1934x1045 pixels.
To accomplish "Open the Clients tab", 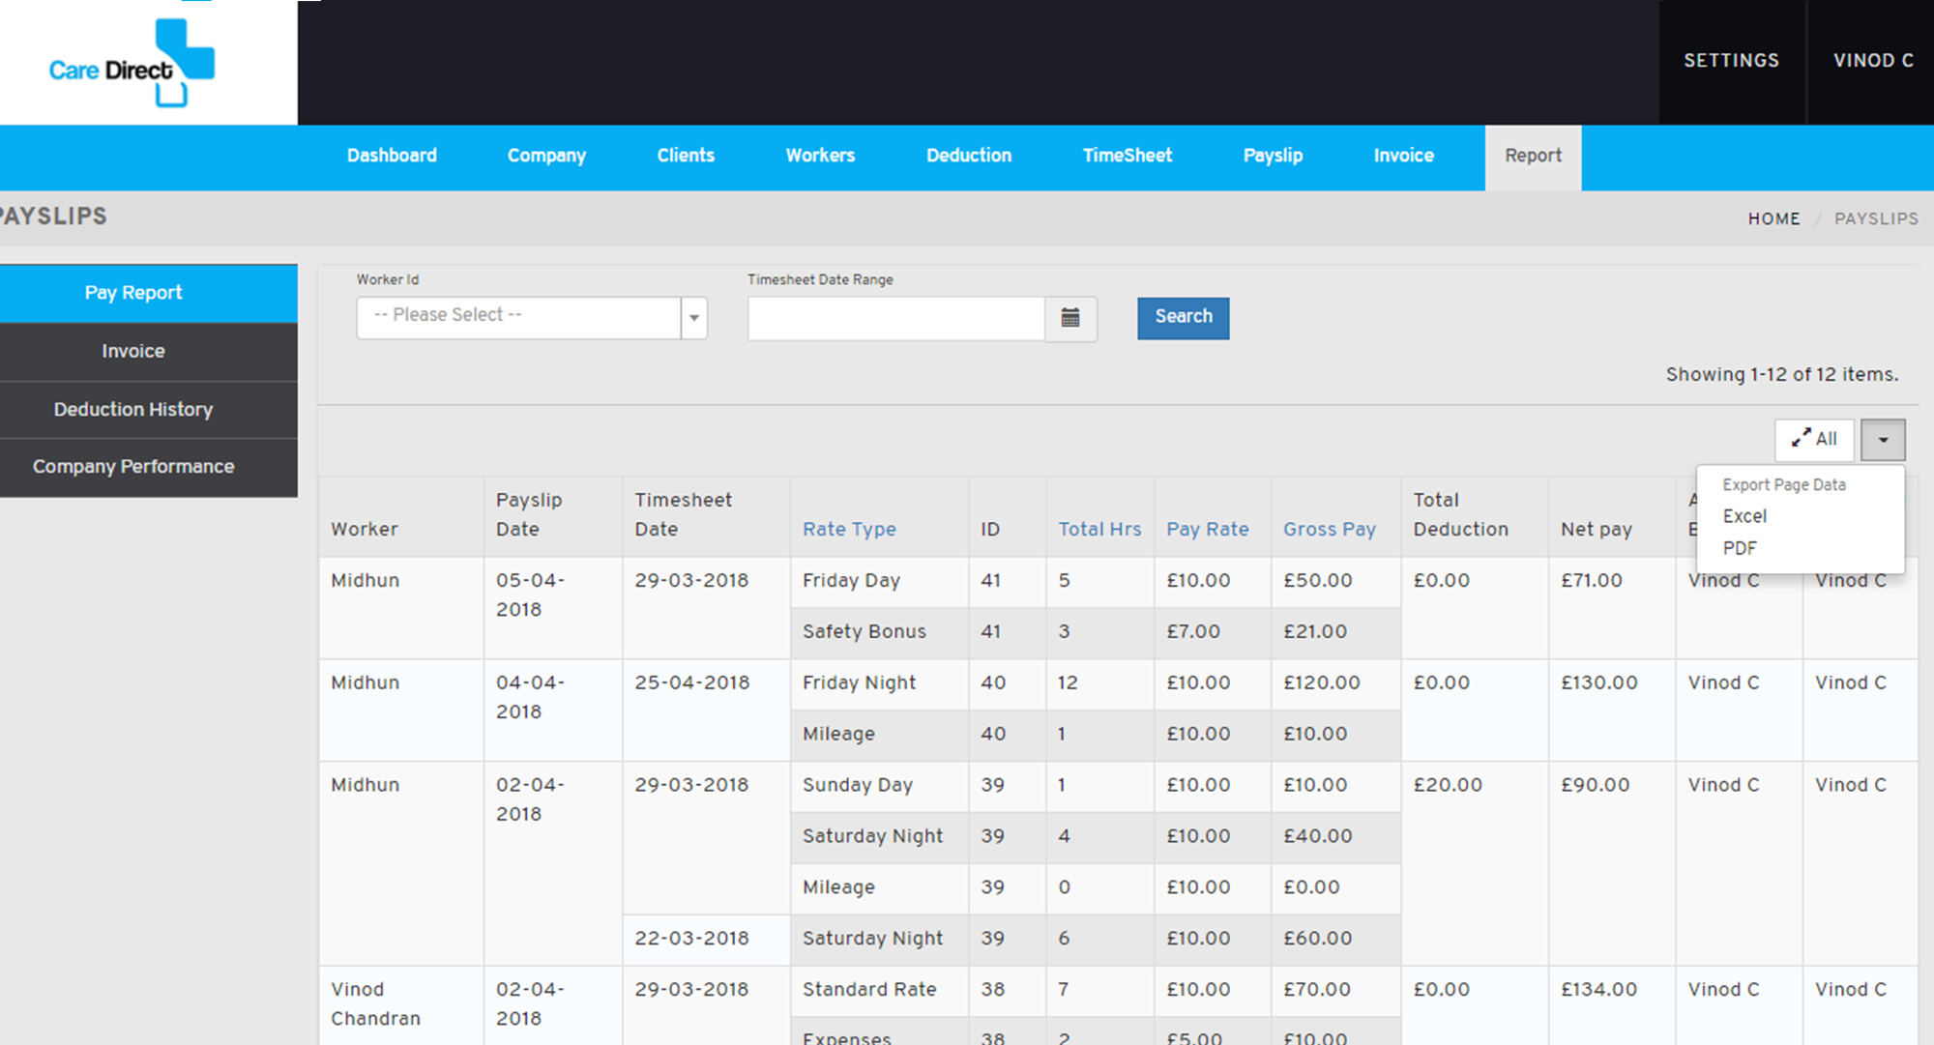I will (686, 156).
